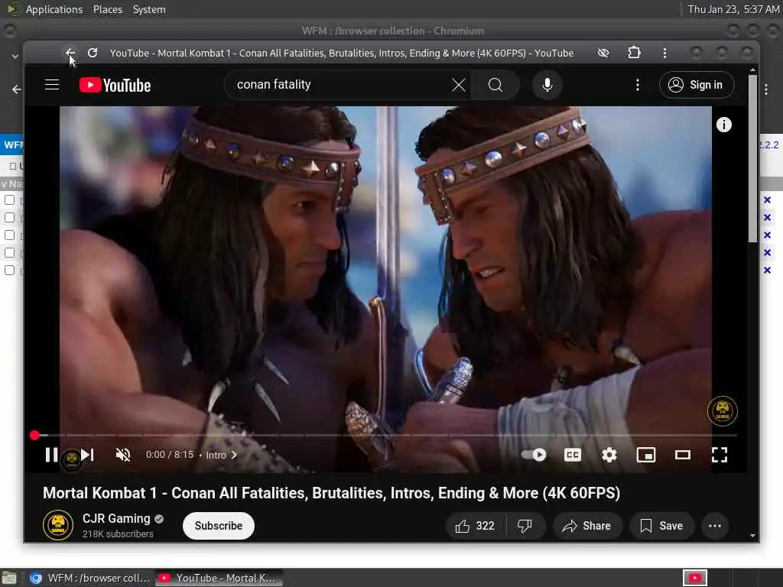Tick the fourth checkbox in WFM list
This screenshot has width=783, height=587.
(9, 252)
